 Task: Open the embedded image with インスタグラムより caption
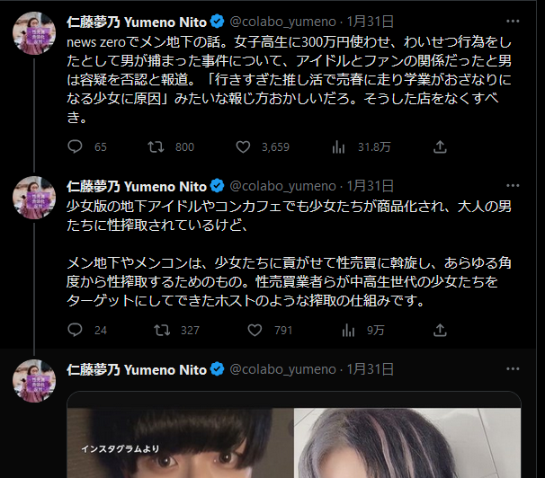[x=181, y=443]
